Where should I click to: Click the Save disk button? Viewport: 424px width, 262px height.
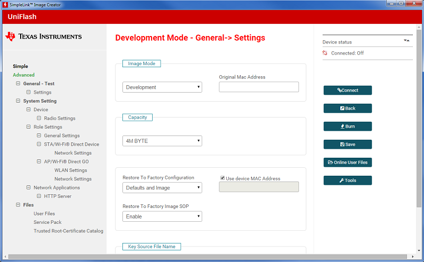click(348, 144)
